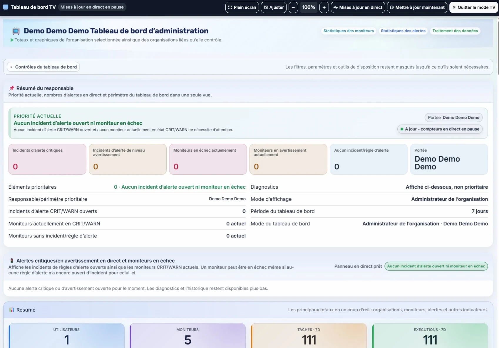Screen dimensions: 499x348
Task: Select Incidents d'alerte de niveau avertissement card
Action: point(128,159)
